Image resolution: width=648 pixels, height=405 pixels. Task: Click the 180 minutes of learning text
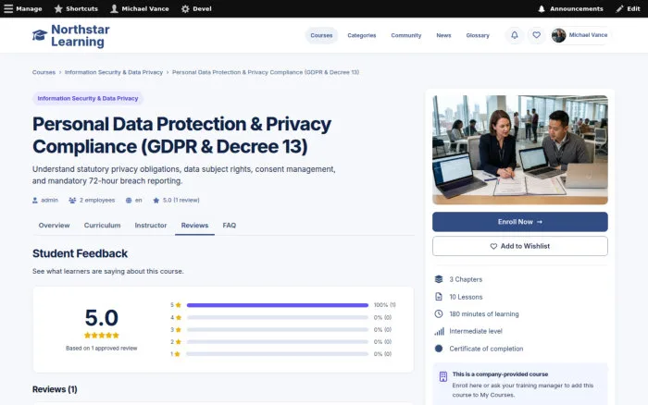484,314
